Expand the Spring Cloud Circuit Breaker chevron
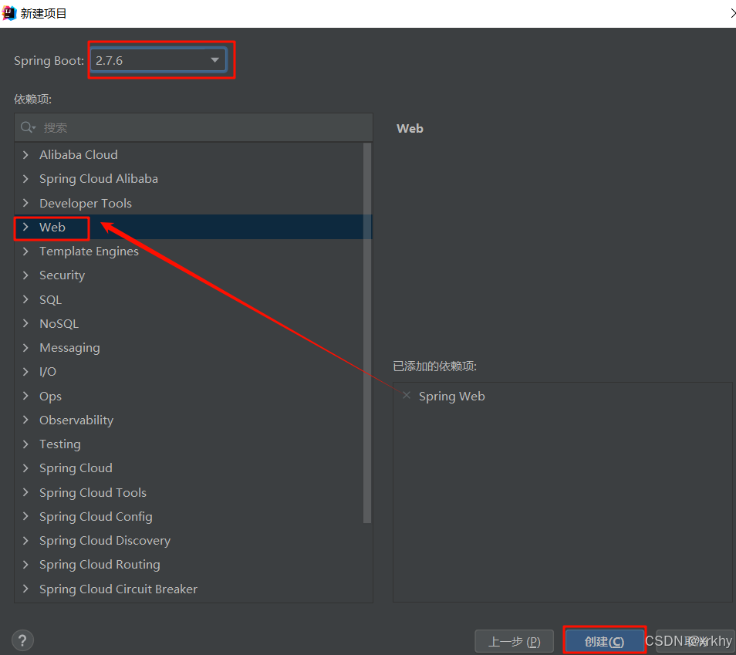The height and width of the screenshot is (655, 736). (25, 589)
